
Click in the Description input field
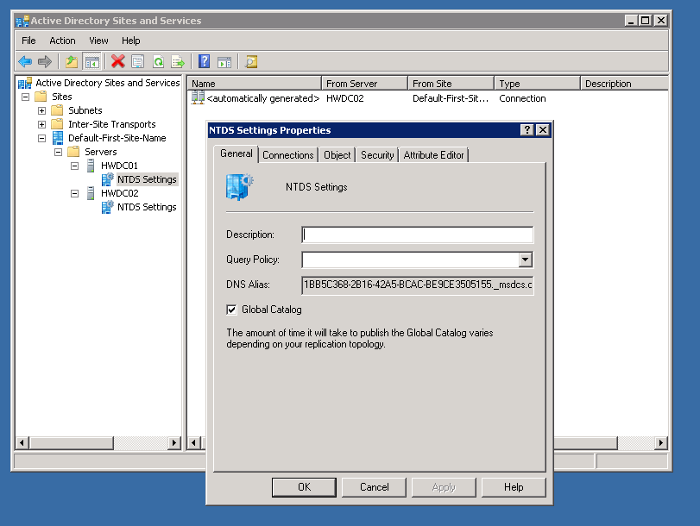(418, 235)
